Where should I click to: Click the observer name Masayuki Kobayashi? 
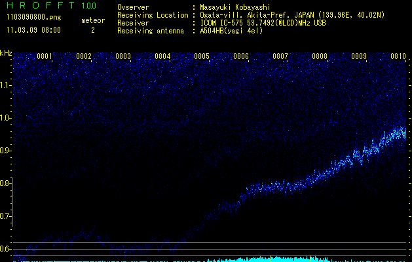coord(235,7)
